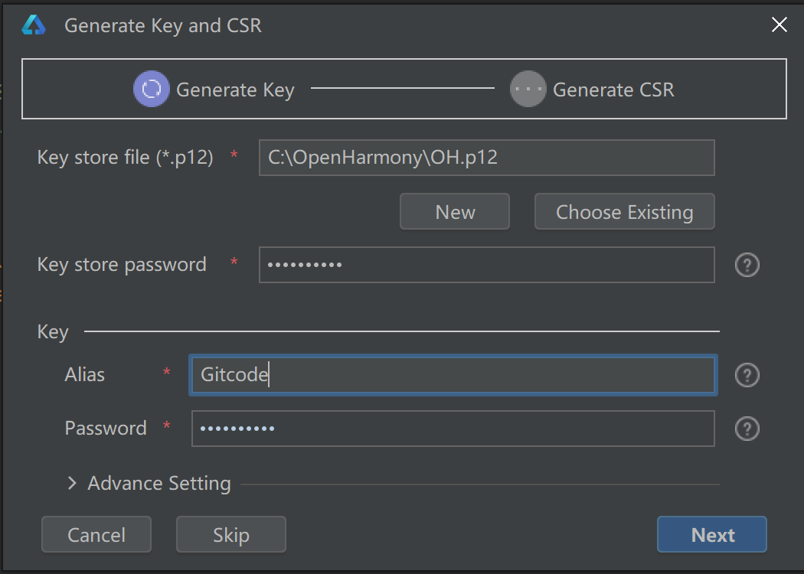The image size is (804, 574).
Task: Open help icon beside Alias field
Action: pos(747,375)
